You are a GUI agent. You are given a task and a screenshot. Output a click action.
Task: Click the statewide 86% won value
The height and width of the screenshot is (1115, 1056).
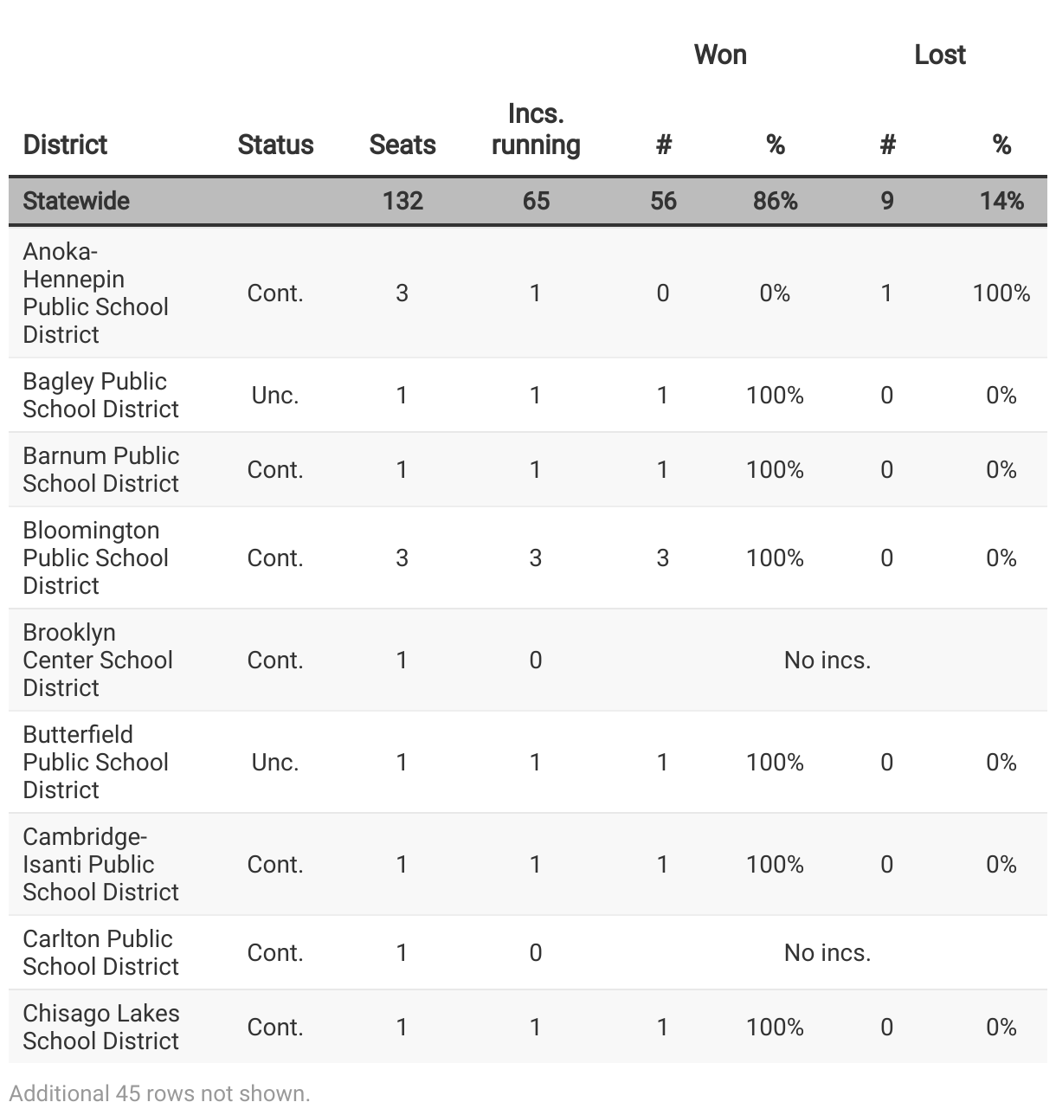tap(776, 201)
